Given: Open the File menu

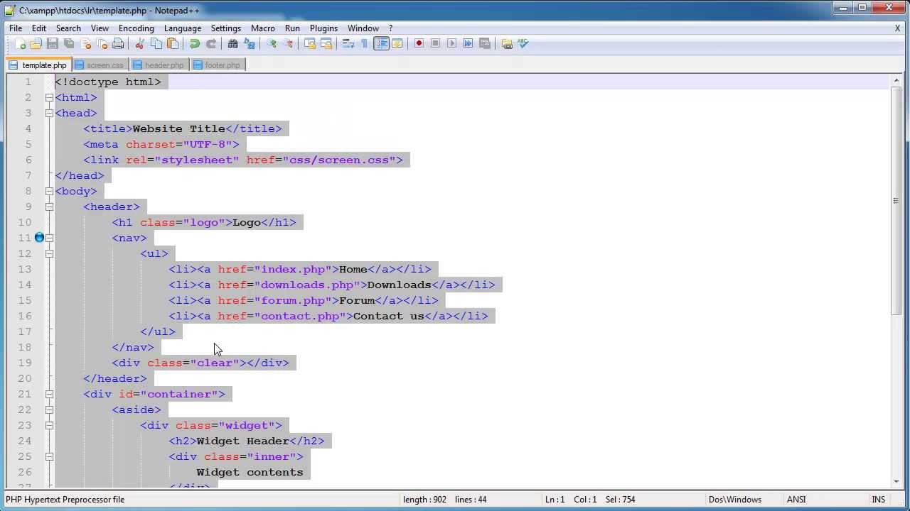Looking at the screenshot, I should click(x=16, y=28).
